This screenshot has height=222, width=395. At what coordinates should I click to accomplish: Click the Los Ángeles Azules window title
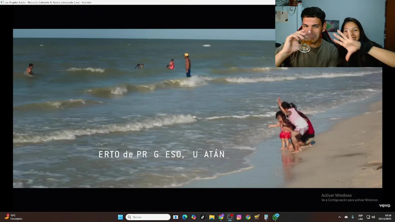click(x=48, y=2)
